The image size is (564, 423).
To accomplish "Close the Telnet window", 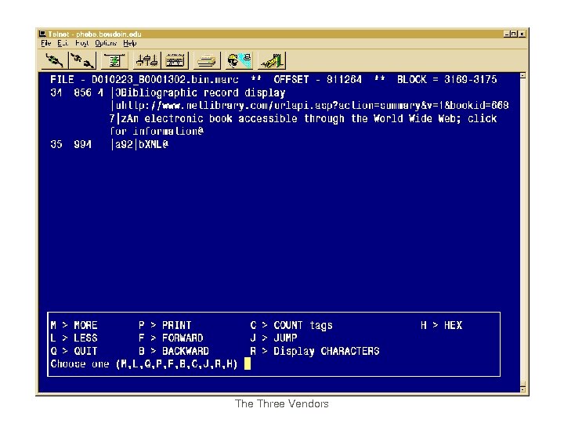I will pos(522,34).
